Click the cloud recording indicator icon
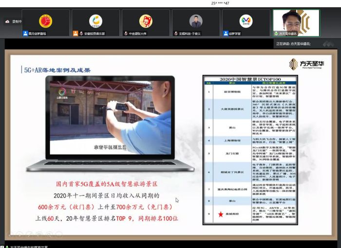341x248 pixels. (7, 21)
